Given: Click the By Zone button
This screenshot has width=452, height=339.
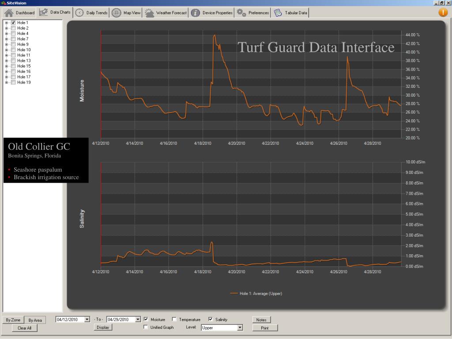Looking at the screenshot, I should point(13,320).
